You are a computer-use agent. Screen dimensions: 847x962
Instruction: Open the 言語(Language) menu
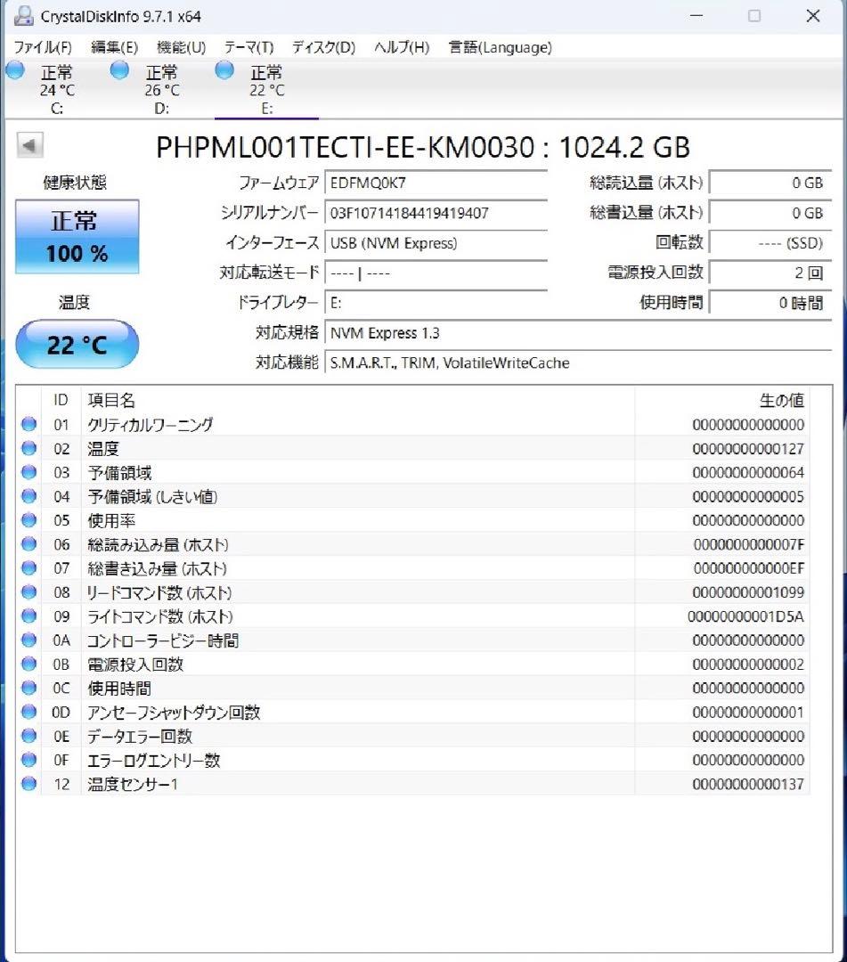point(501,47)
